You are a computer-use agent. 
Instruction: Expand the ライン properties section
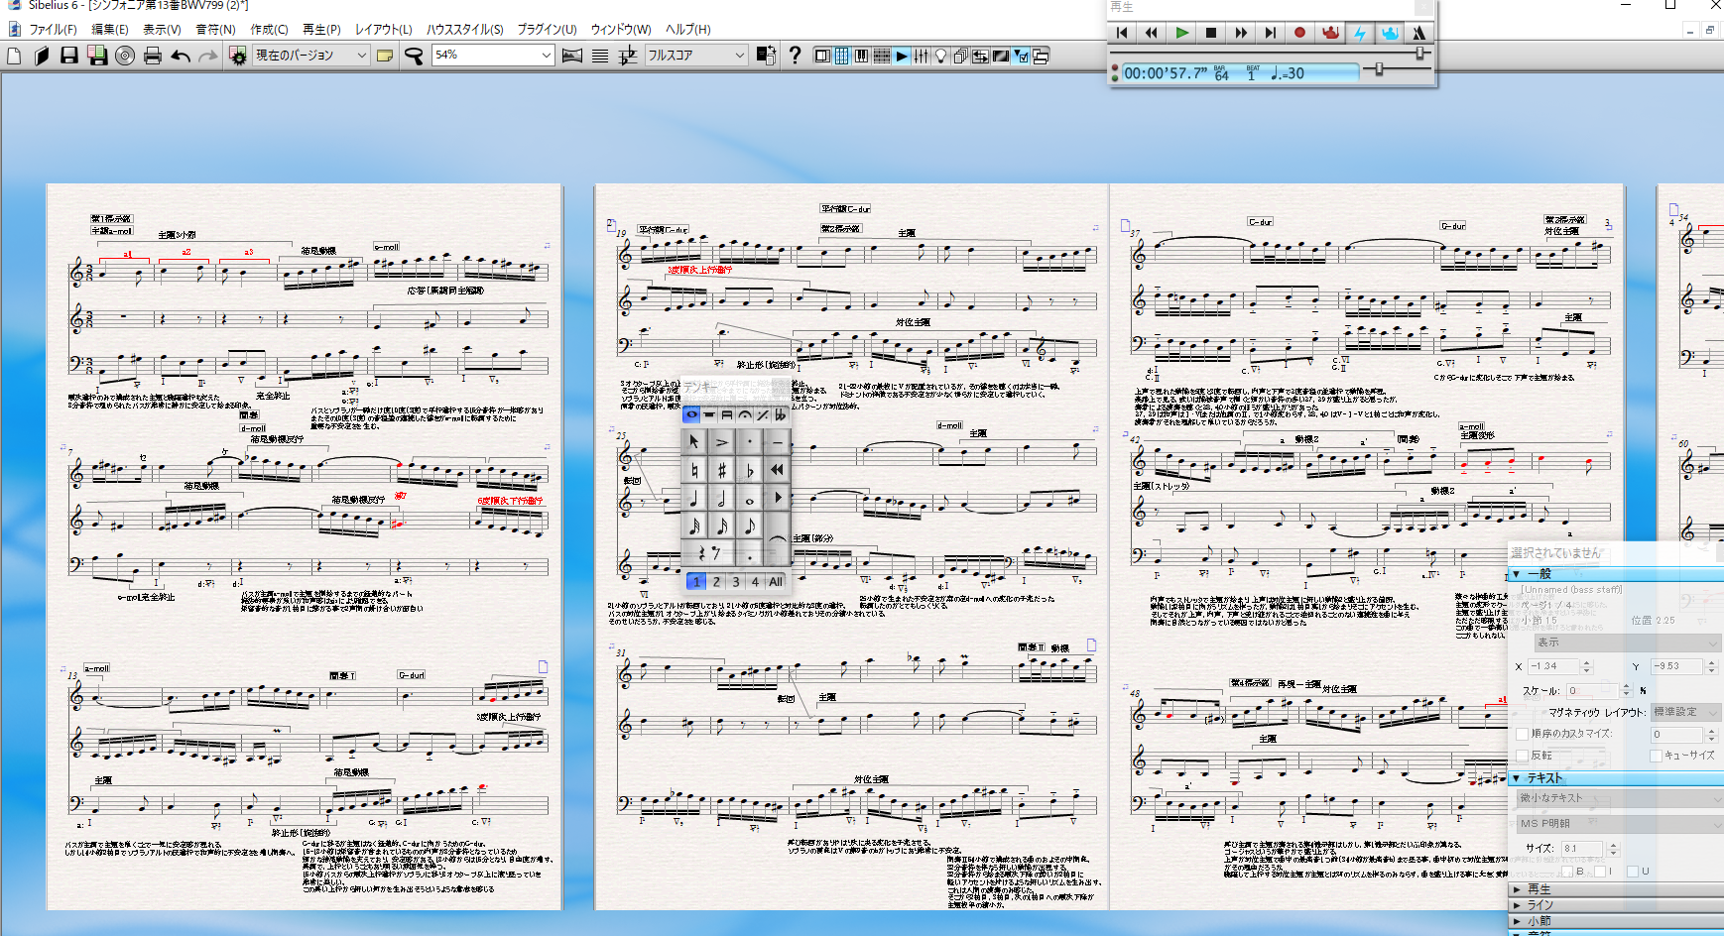1517,905
